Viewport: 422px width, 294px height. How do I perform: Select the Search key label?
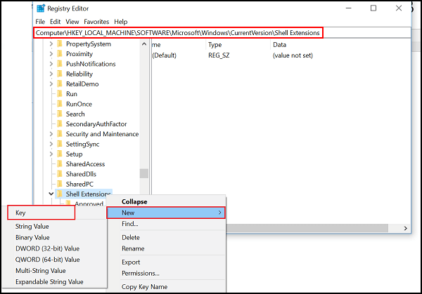(75, 114)
